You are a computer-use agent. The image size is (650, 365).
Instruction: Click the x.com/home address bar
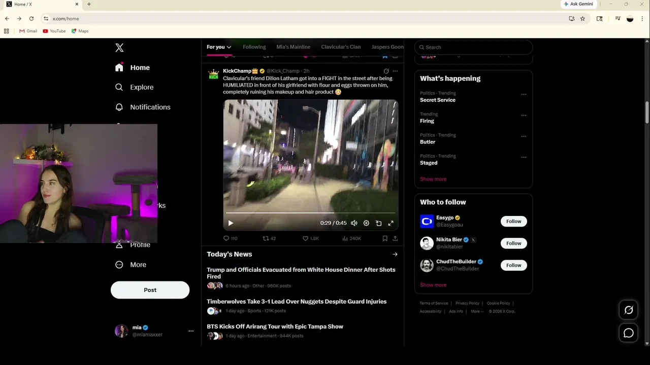[x=305, y=19]
